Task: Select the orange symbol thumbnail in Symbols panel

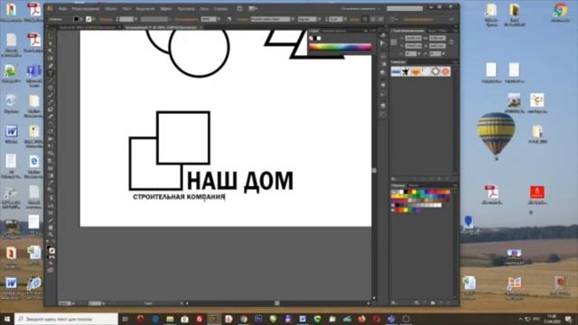Action: (x=415, y=71)
